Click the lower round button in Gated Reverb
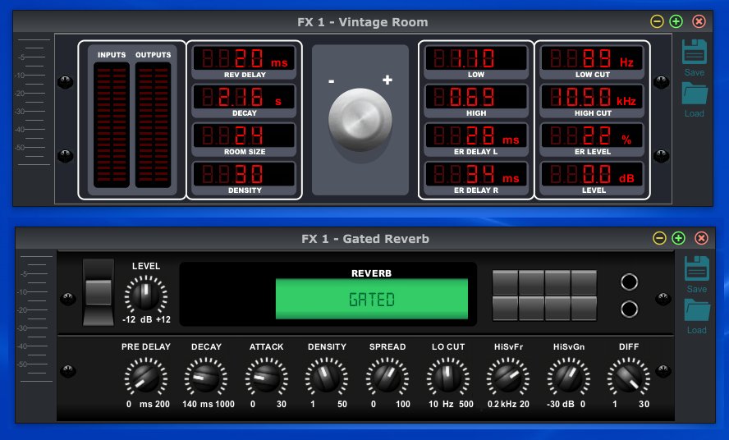Image resolution: width=729 pixels, height=440 pixels. point(630,309)
